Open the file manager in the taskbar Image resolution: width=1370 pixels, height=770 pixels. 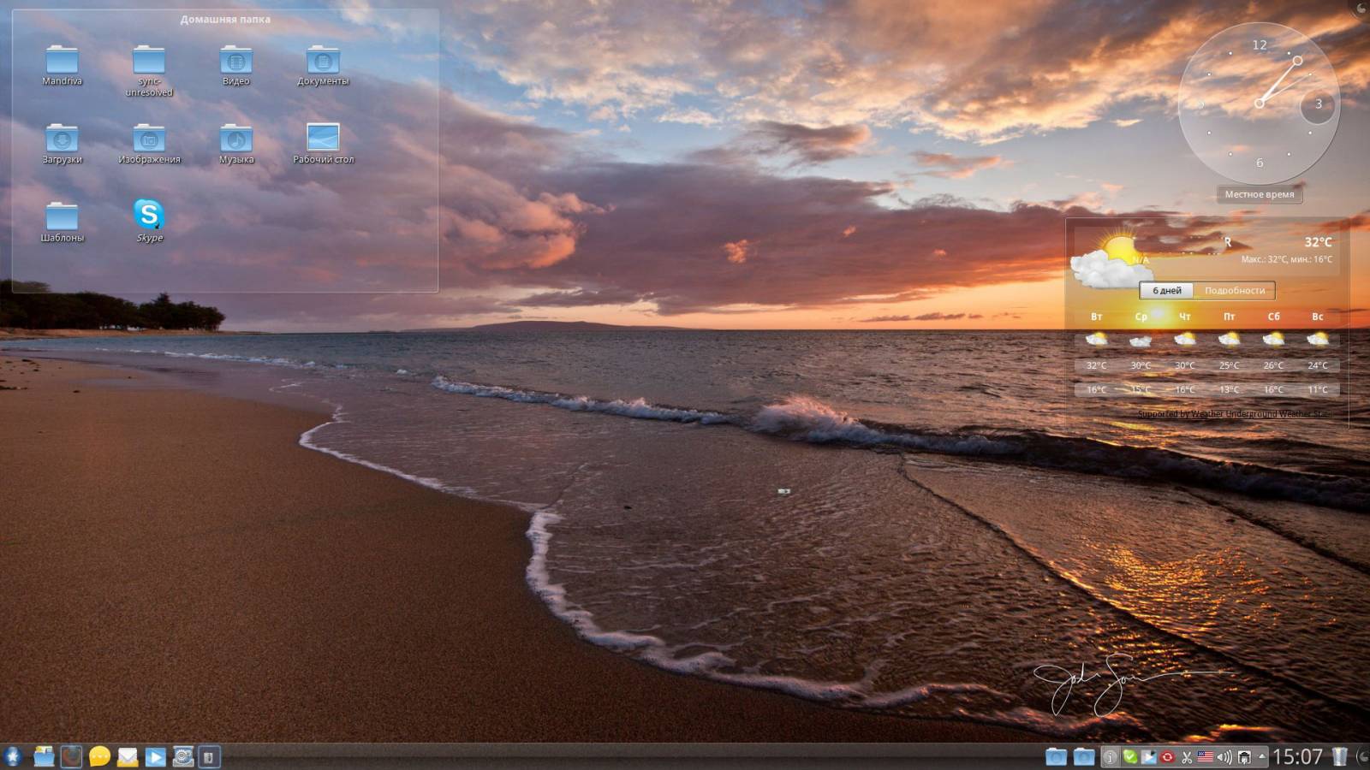[x=44, y=756]
